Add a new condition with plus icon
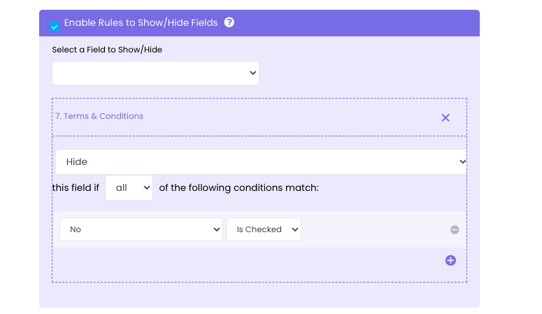The image size is (542, 314). 450,260
